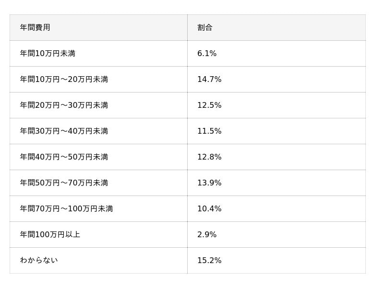384x288 pixels.
Task: Select the 年間20万円〜30万円未満 row label
Action: tap(64, 105)
